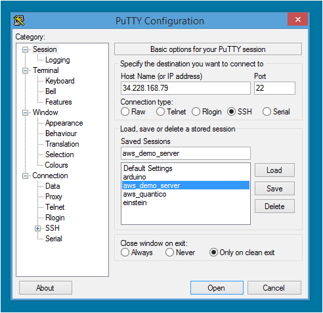323x313 pixels.
Task: Select the Serial connection type
Action: tap(267, 112)
